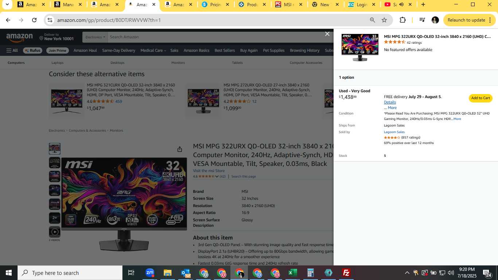498x280 pixels.
Task: Open the Lagoom Sales seller link
Action: 394,132
